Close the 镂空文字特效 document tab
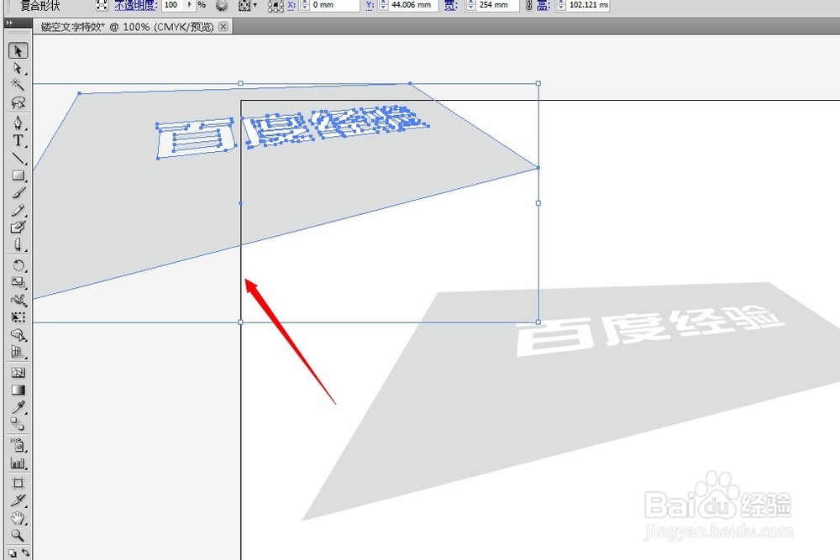The height and width of the screenshot is (560, 840). 223,26
